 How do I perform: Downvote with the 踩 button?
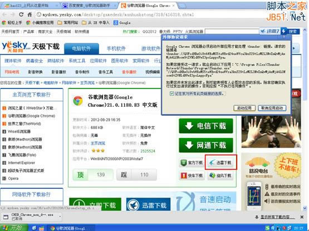136,175
